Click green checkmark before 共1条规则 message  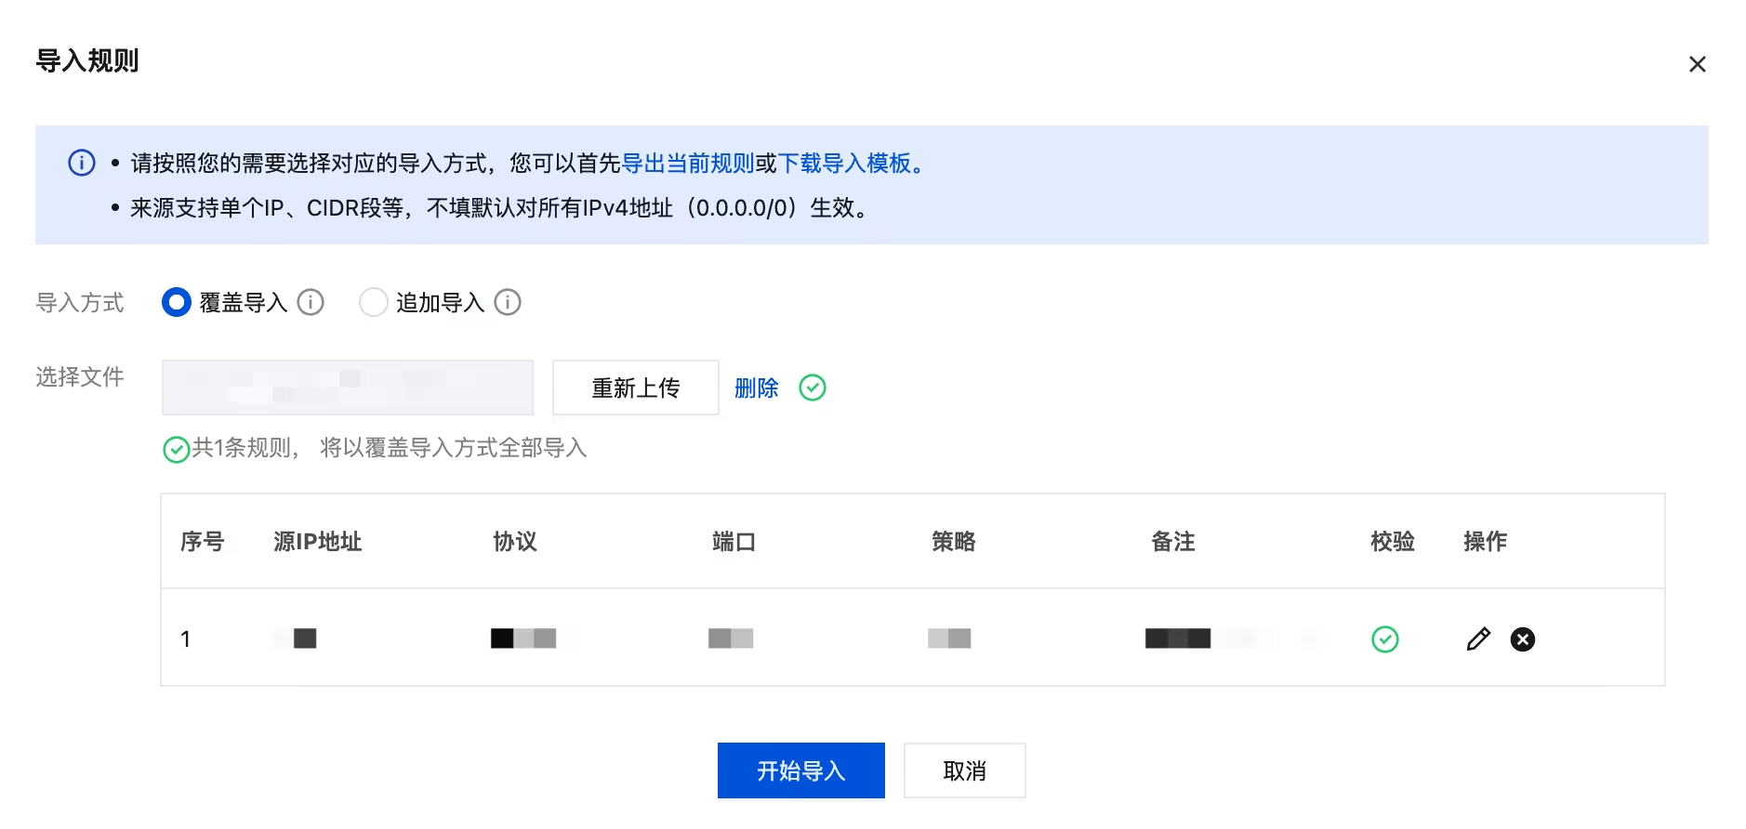coord(176,450)
